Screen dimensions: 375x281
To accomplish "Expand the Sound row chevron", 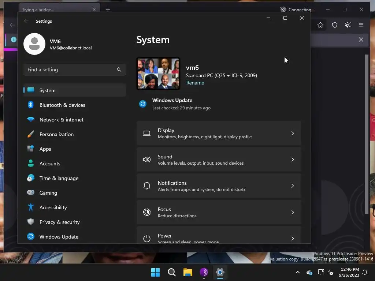I will (x=293, y=160).
